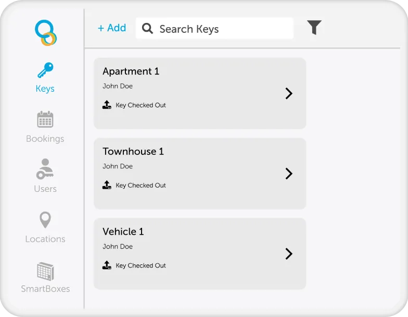
Task: Switch to the Locations menu label
Action: pyautogui.click(x=45, y=239)
